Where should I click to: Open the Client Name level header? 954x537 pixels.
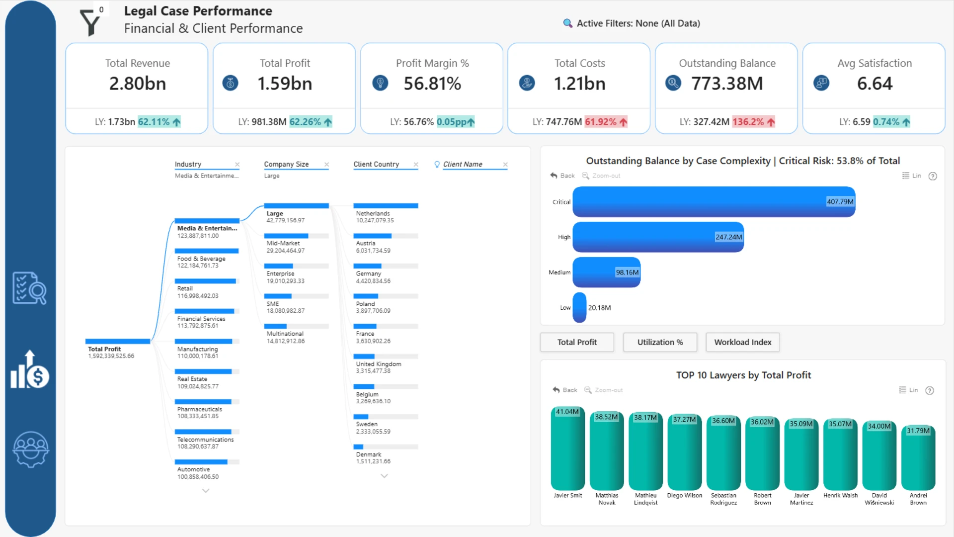coord(463,165)
